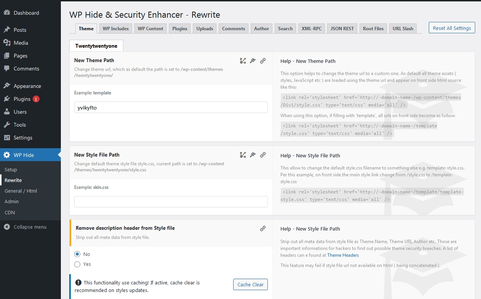Image resolution: width=481 pixels, height=299 pixels.
Task: Go to the Author tab
Action: (x=262, y=28)
